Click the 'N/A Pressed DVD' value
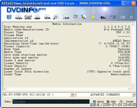This screenshot has width=138, height=108. 117,30
